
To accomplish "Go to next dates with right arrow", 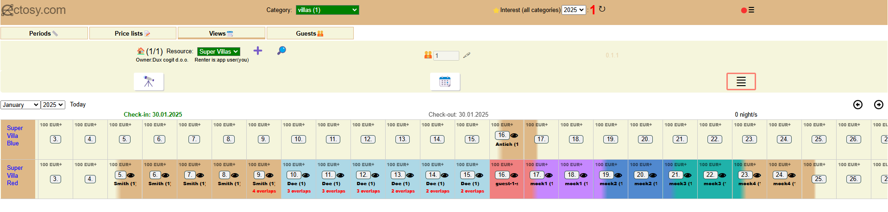I will coord(878,105).
